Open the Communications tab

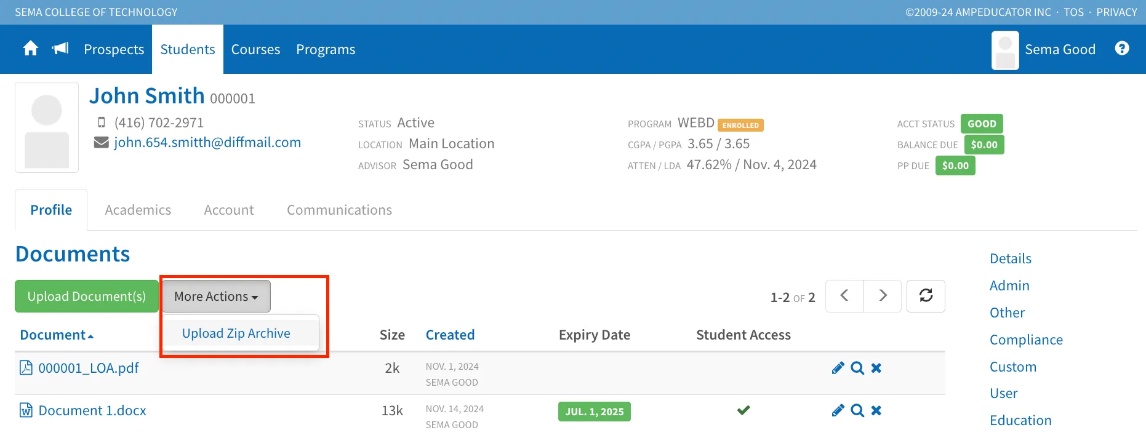click(339, 210)
